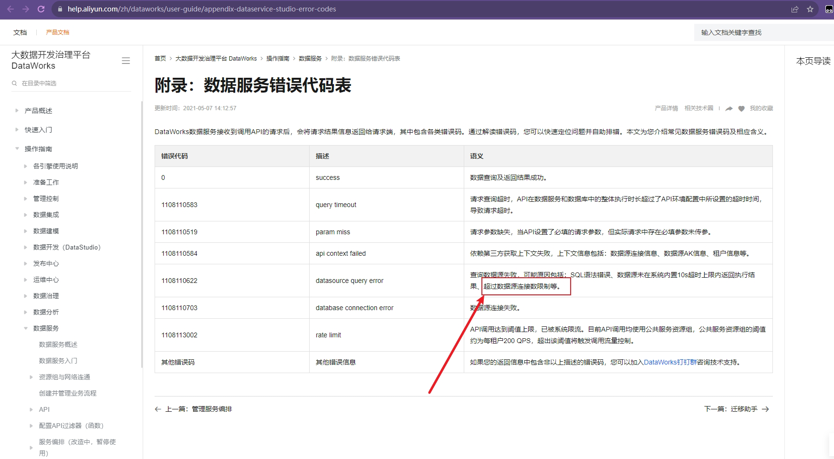Select error code 1108110583 cell
Image resolution: width=834 pixels, height=459 pixels.
pyautogui.click(x=232, y=205)
